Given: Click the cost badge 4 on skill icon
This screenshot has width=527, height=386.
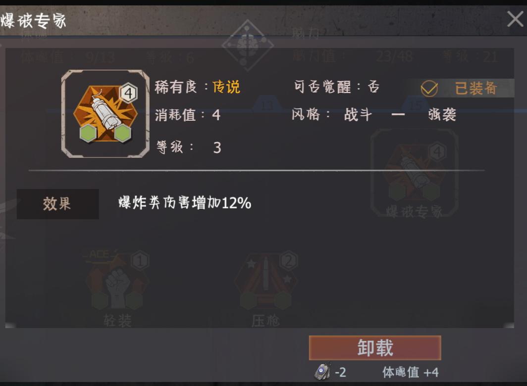Looking at the screenshot, I should [x=128, y=94].
